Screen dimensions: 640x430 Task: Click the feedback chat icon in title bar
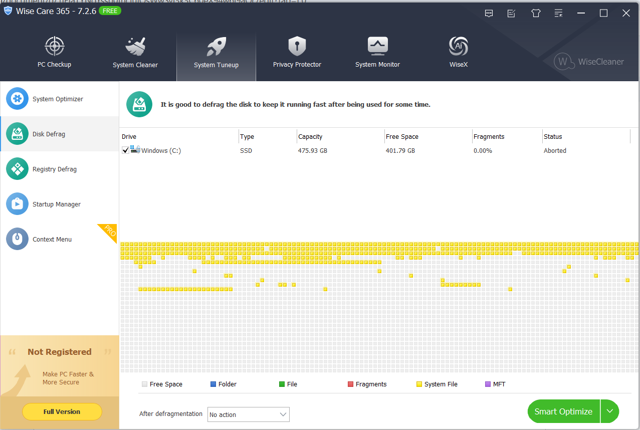pyautogui.click(x=489, y=14)
